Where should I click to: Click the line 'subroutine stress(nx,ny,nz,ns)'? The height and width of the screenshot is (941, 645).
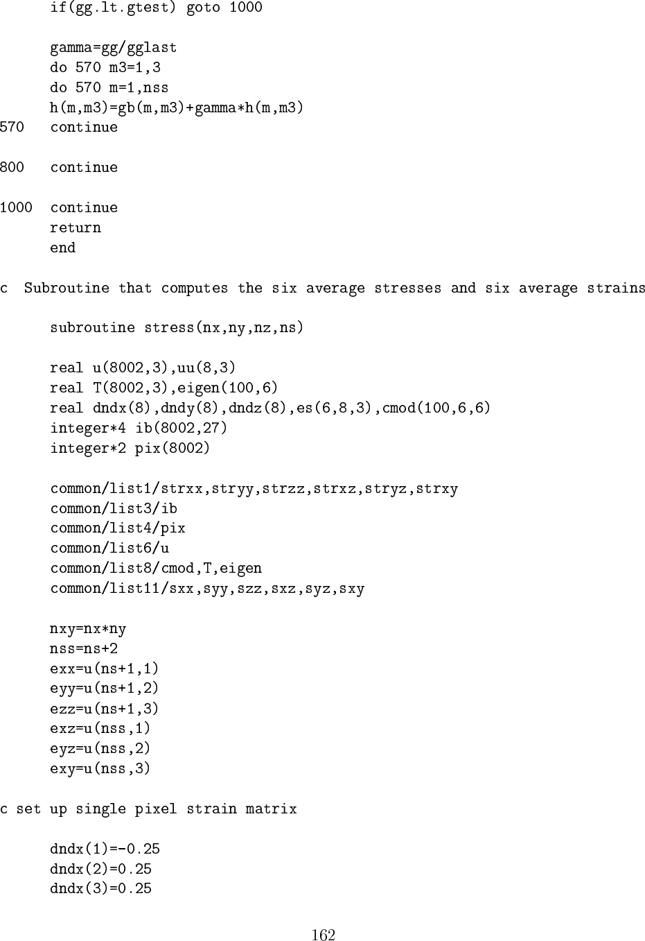point(177,328)
